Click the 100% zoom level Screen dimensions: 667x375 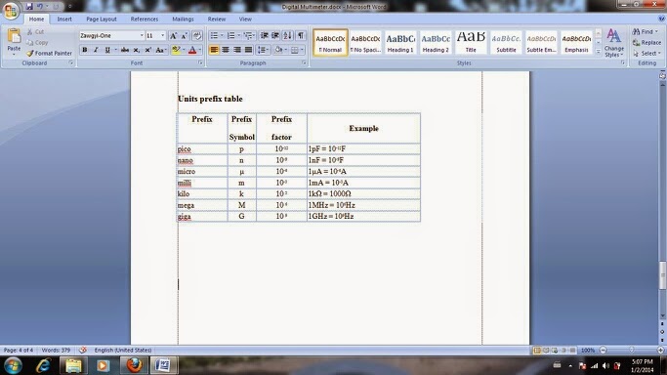pos(588,351)
